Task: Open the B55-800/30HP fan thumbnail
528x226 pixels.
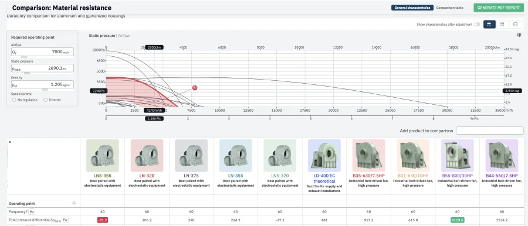Action: coord(457,155)
